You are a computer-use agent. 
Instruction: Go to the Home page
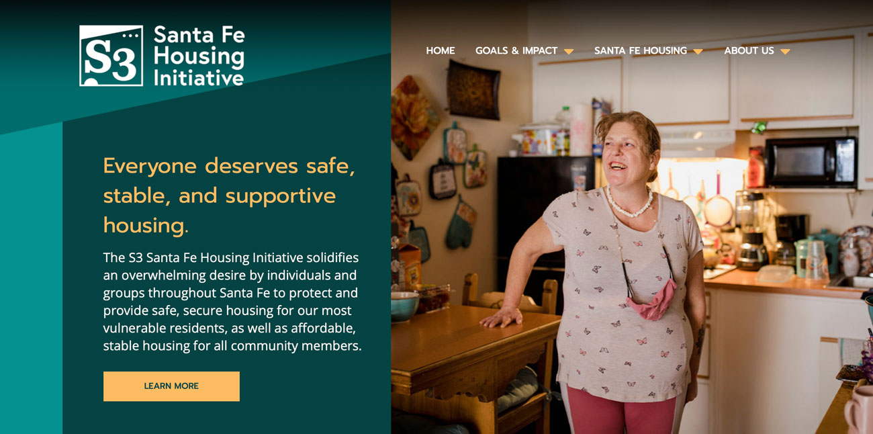pos(441,50)
